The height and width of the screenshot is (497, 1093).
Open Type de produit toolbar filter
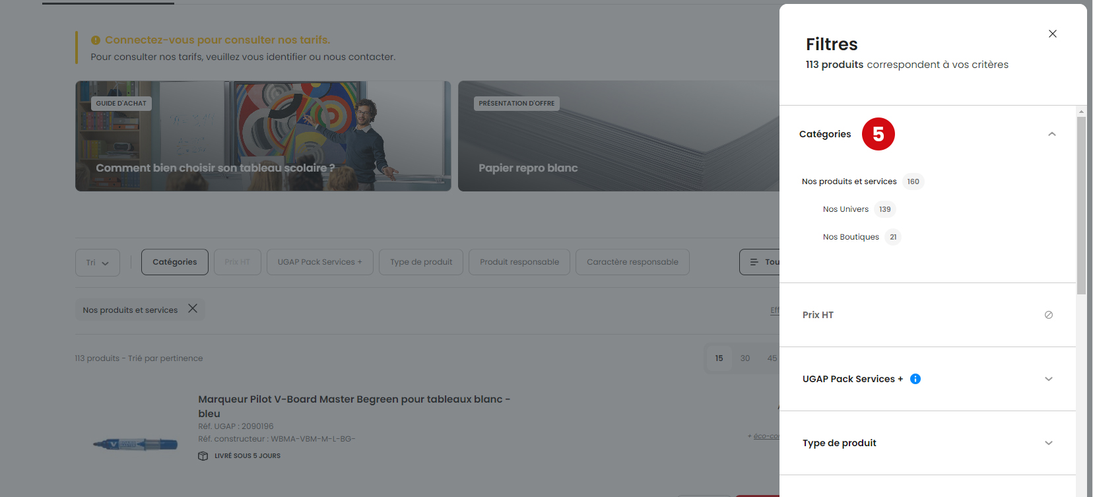point(421,262)
